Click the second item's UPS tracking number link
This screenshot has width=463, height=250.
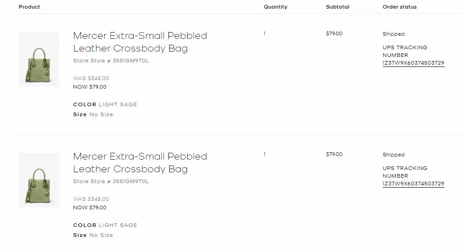(x=413, y=184)
